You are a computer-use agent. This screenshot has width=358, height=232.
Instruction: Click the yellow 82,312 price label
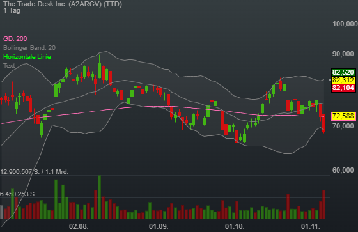pos(343,80)
